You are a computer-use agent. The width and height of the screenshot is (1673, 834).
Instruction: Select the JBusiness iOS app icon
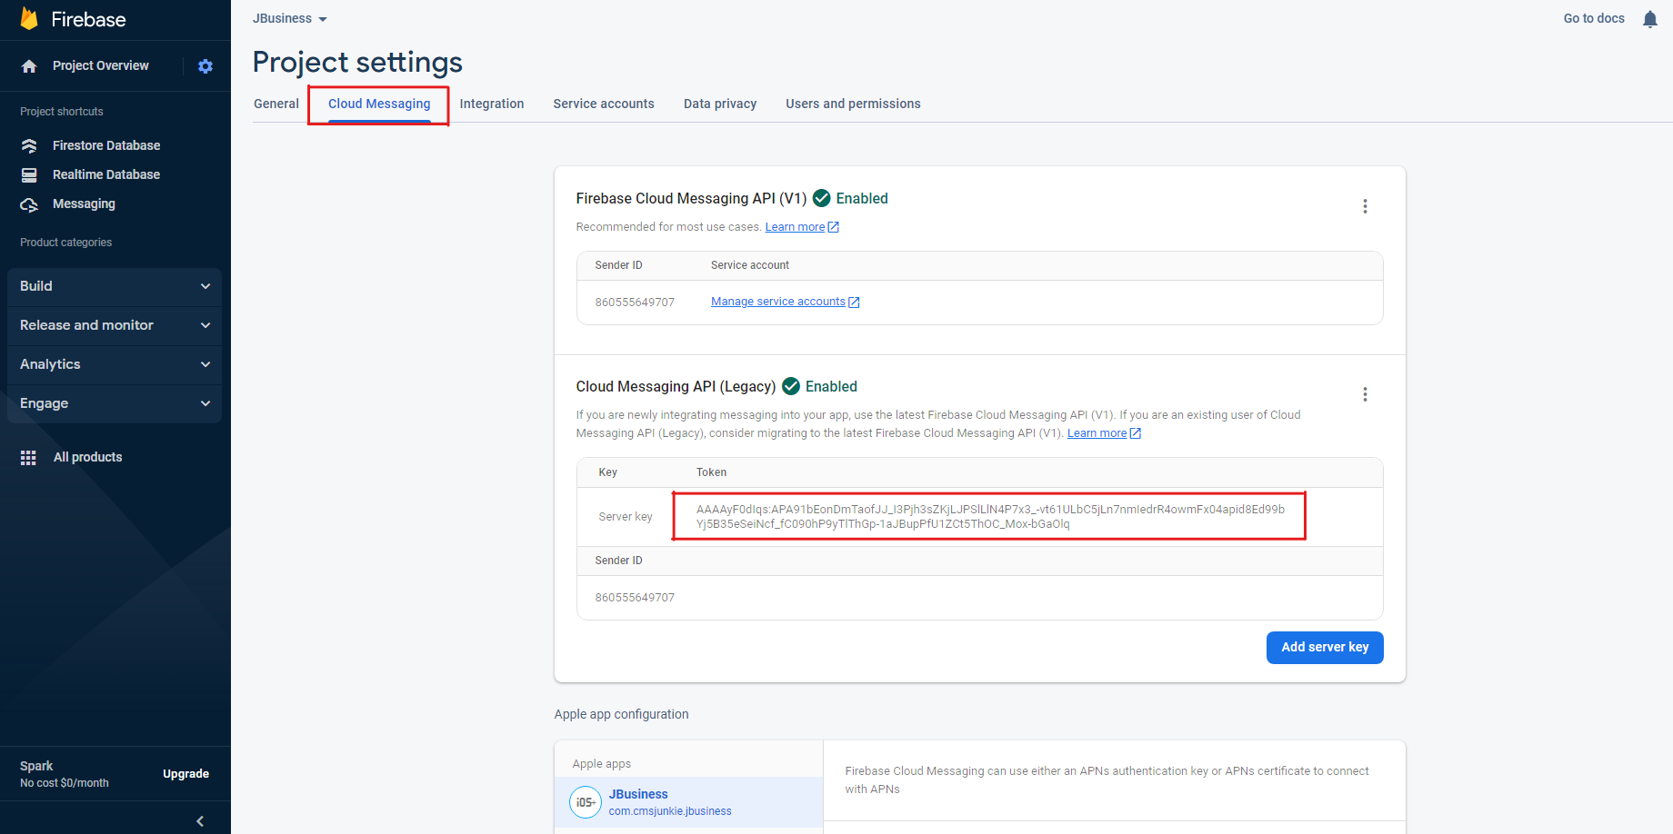(586, 802)
